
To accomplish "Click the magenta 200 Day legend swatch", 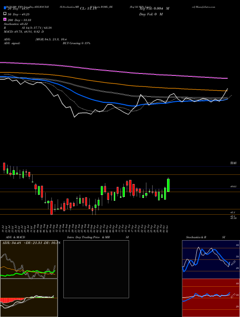I will [5, 19].
